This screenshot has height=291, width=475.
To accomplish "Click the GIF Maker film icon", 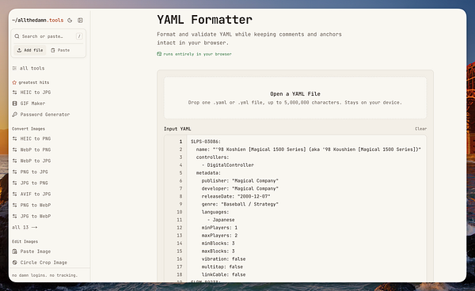I will (x=14, y=104).
